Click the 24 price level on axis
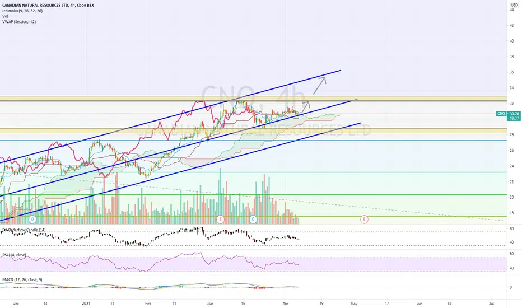This screenshot has width=522, height=308. coord(512,166)
